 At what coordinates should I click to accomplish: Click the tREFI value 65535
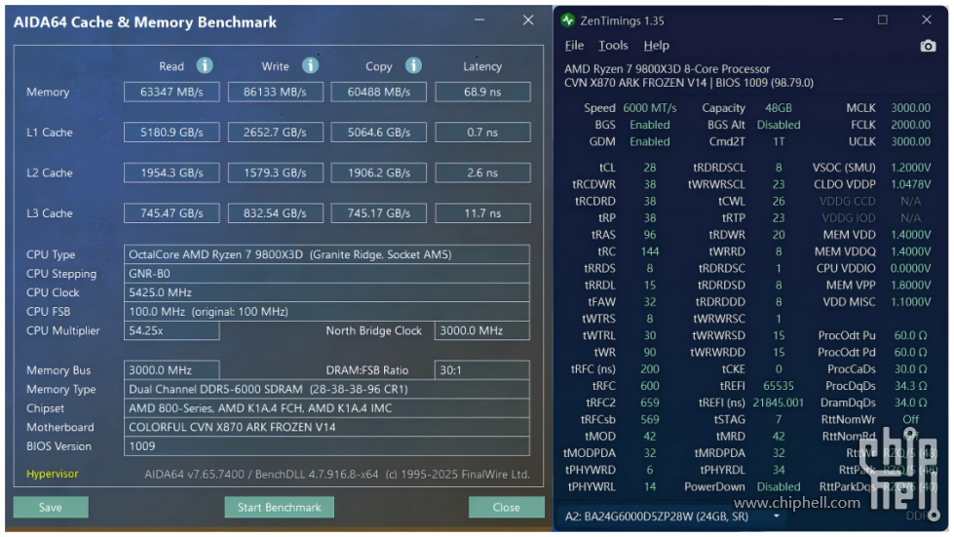pyautogui.click(x=779, y=386)
